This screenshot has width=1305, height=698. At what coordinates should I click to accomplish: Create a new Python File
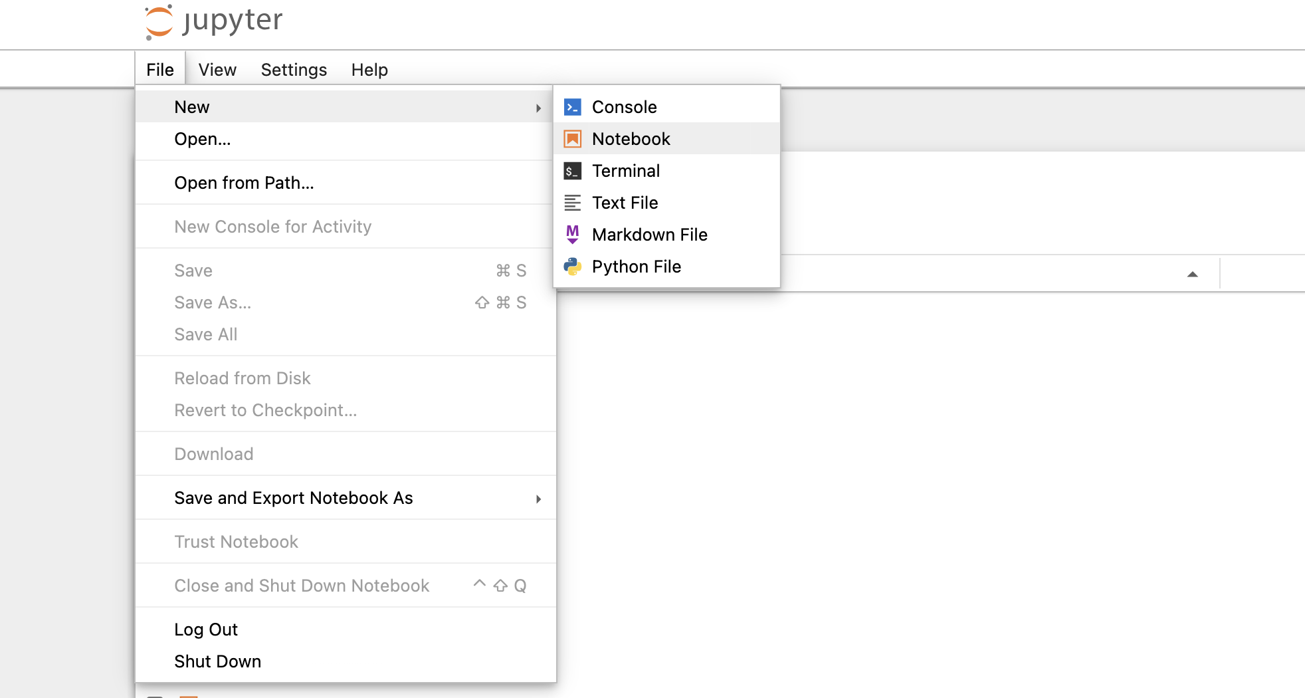click(x=666, y=267)
